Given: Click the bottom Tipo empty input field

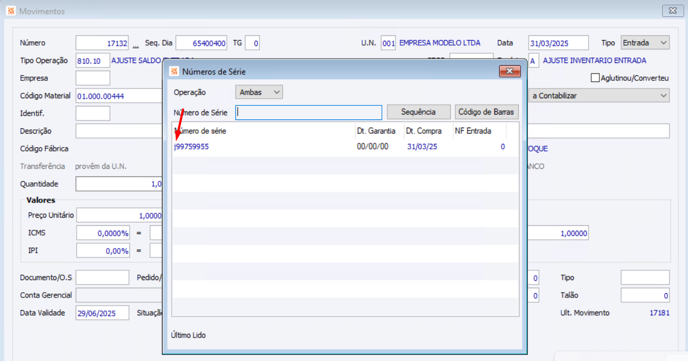Looking at the screenshot, I should [645, 278].
